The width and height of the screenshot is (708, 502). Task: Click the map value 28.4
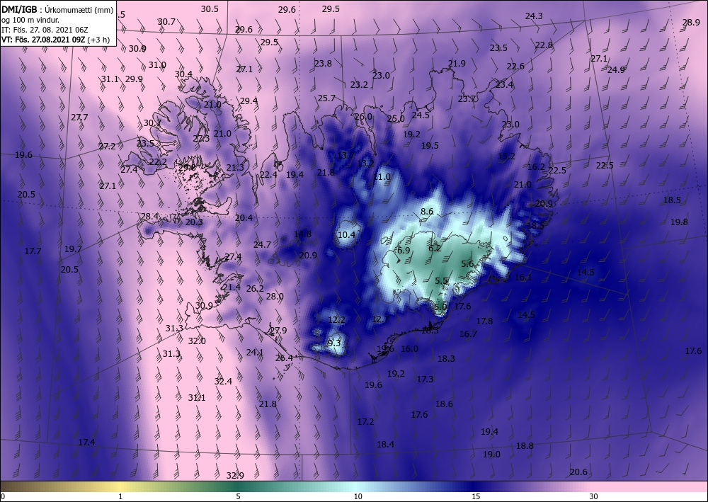tap(150, 217)
